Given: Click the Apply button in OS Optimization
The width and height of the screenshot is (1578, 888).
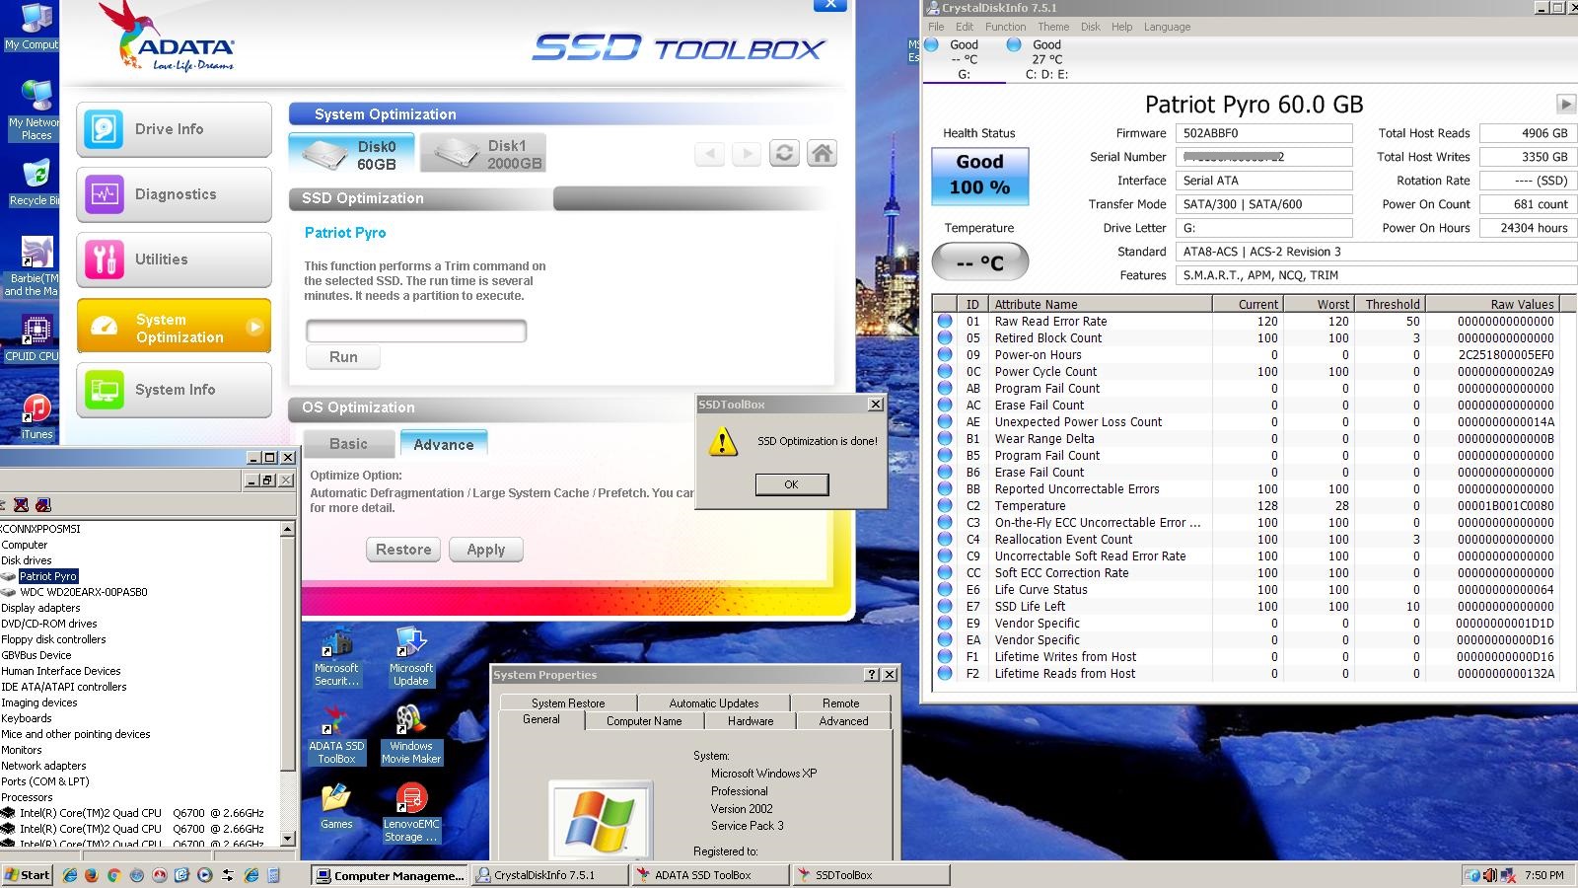Looking at the screenshot, I should coord(485,550).
